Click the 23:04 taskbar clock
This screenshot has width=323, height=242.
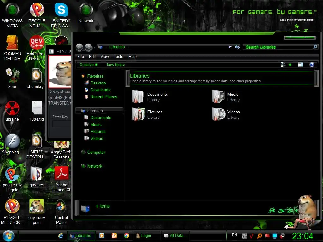click(302, 236)
